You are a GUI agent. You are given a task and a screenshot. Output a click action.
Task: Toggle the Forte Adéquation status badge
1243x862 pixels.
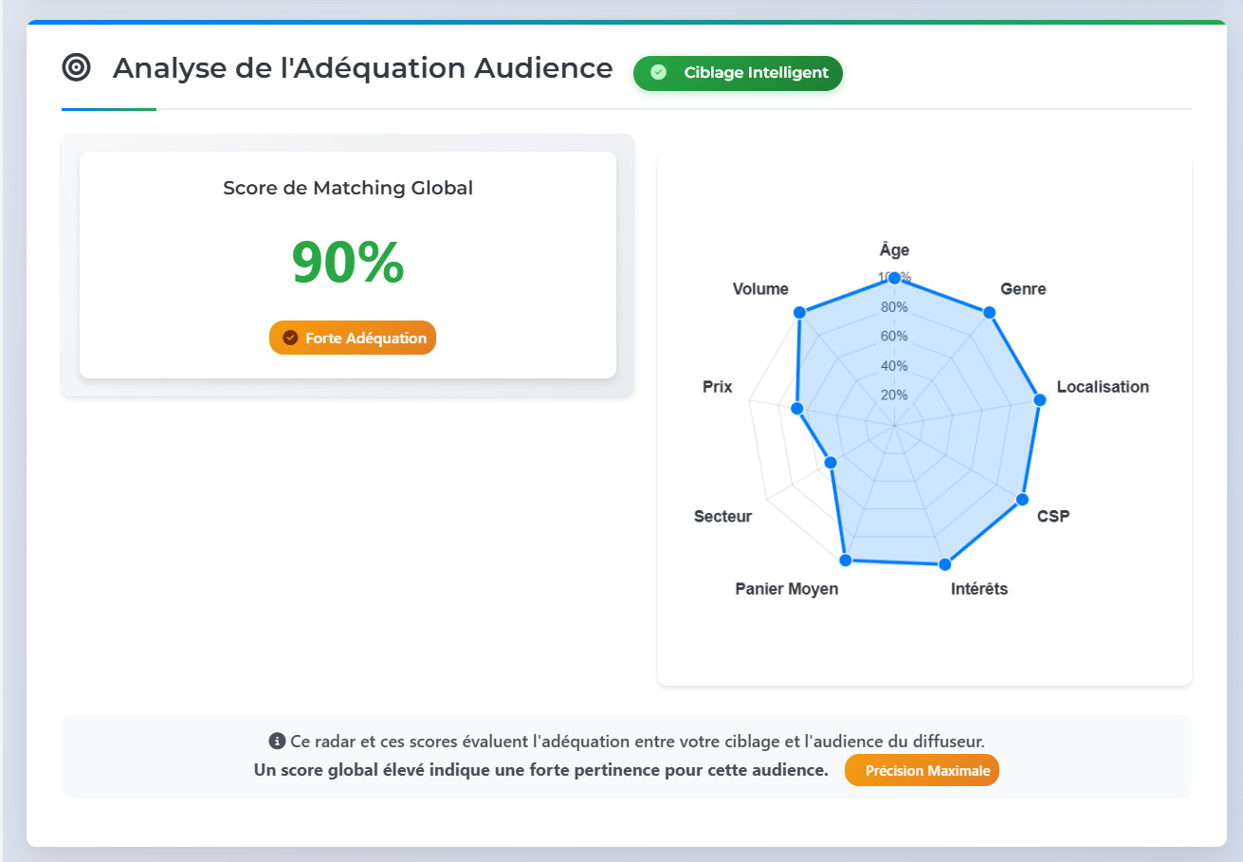tap(352, 337)
